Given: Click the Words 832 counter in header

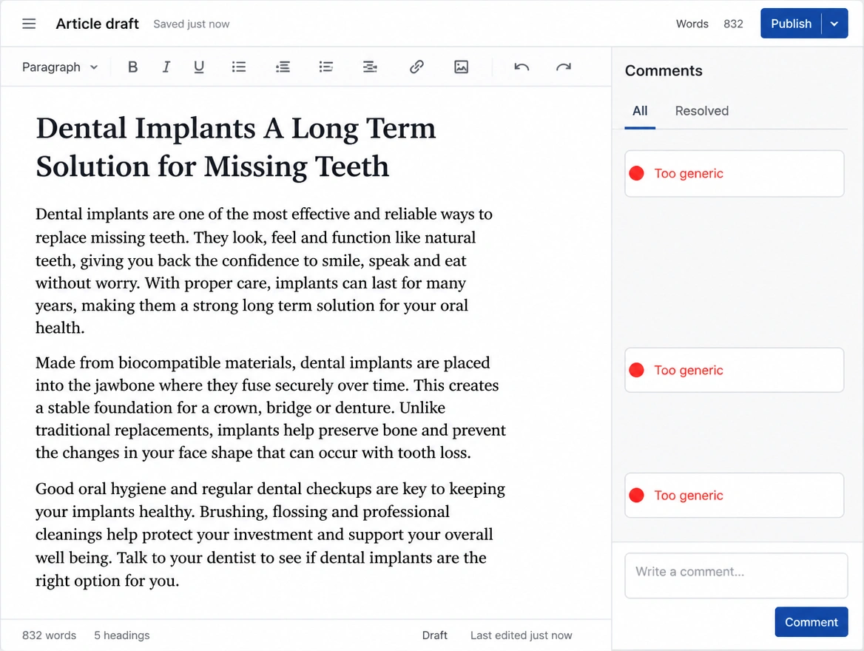Looking at the screenshot, I should [x=709, y=24].
